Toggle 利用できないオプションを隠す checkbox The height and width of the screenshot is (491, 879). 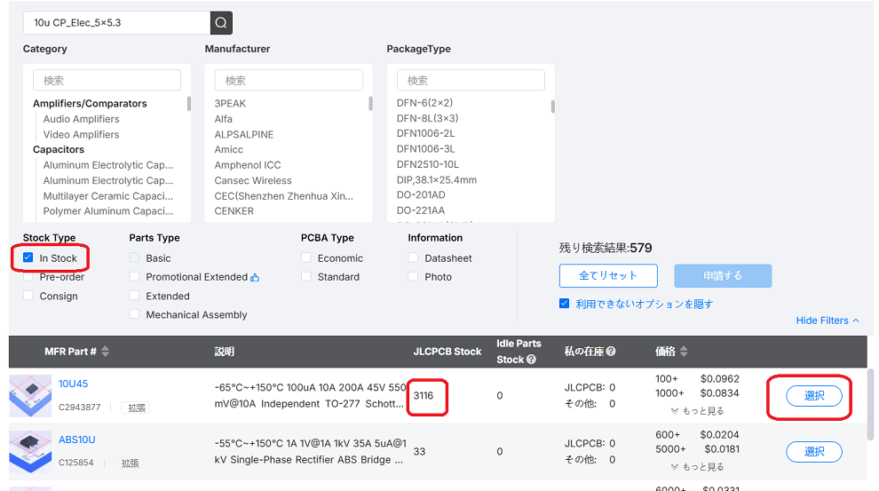click(x=565, y=304)
